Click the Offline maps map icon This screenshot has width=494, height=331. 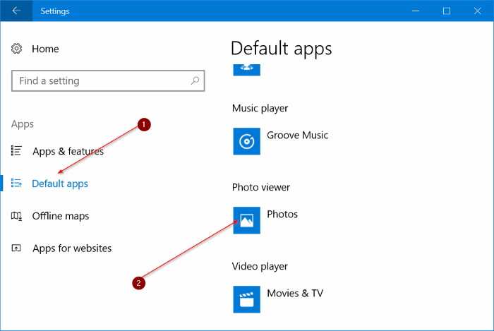16,216
